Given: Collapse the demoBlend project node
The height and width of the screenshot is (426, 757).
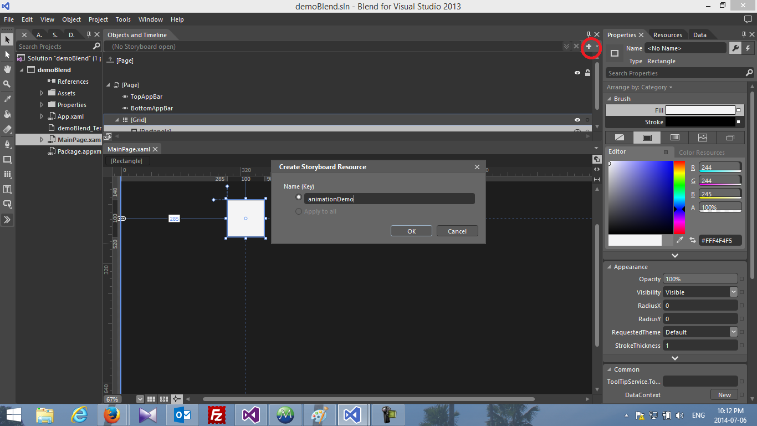Looking at the screenshot, I should click(x=22, y=69).
